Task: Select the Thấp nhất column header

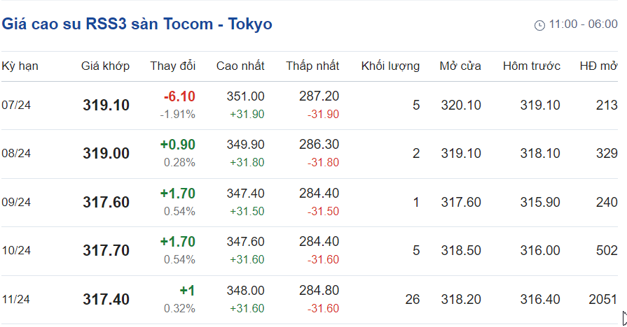Action: [312, 66]
